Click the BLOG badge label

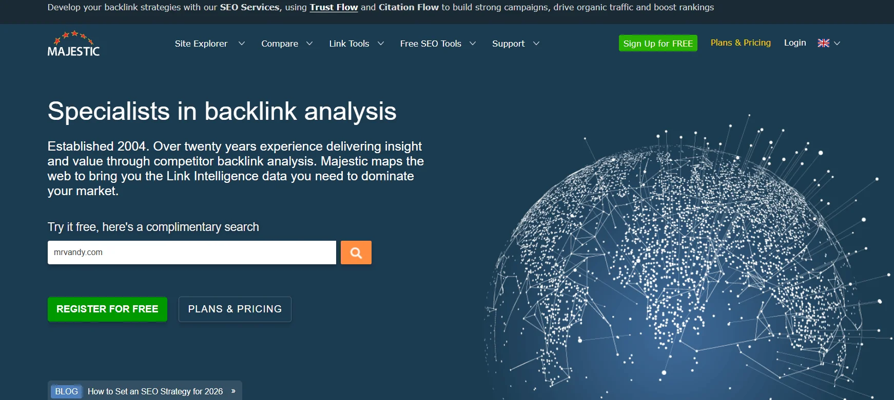[x=66, y=391]
